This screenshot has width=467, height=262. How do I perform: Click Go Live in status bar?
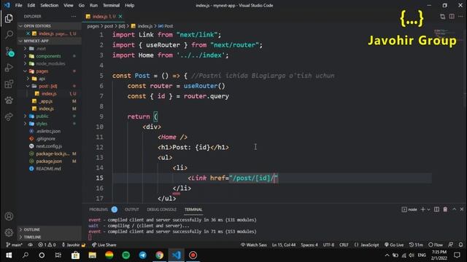tap(394, 245)
